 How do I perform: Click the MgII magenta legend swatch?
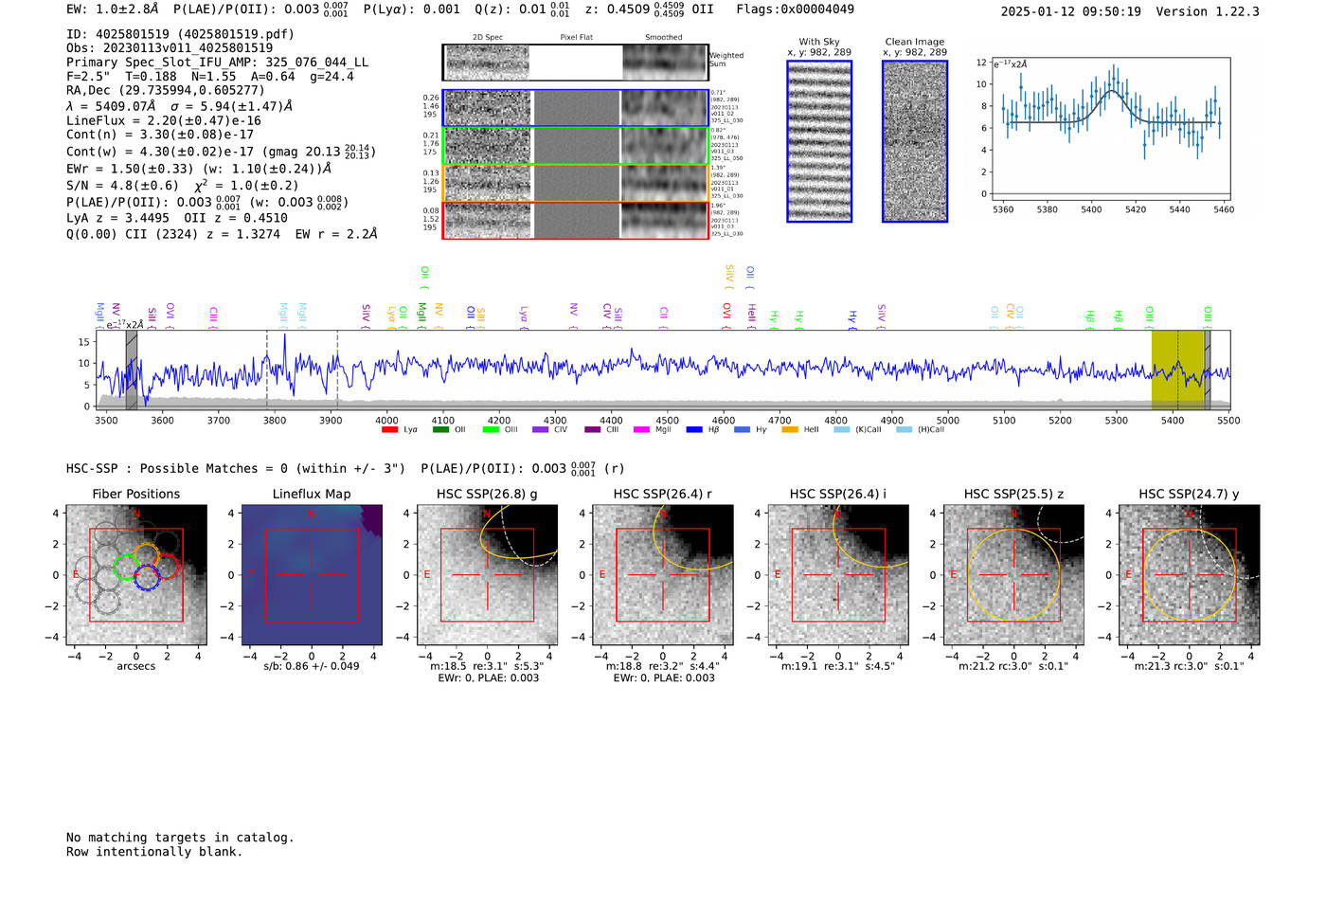[x=641, y=430]
